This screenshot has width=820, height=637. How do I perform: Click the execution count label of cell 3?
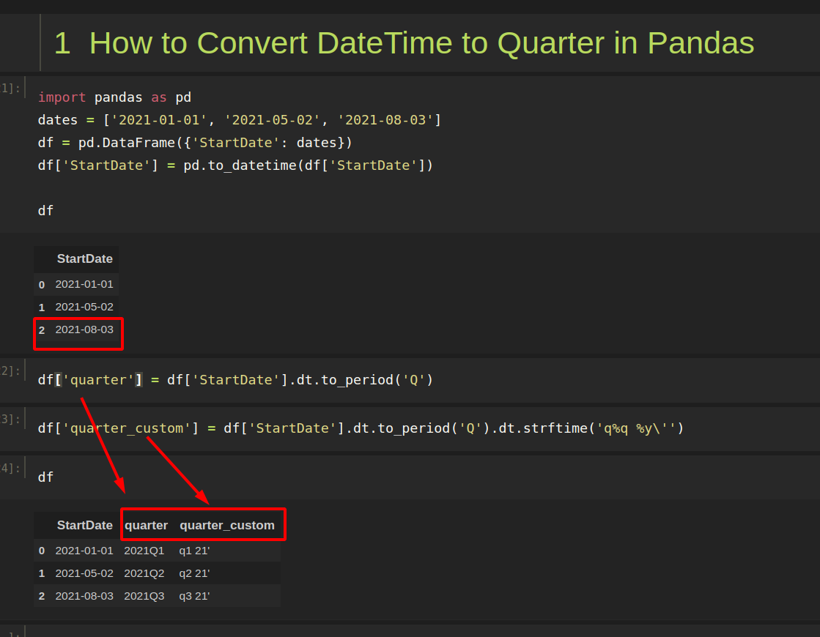pyautogui.click(x=9, y=419)
